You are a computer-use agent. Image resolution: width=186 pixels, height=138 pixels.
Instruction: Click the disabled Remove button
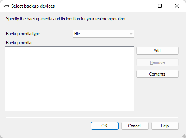(157, 62)
